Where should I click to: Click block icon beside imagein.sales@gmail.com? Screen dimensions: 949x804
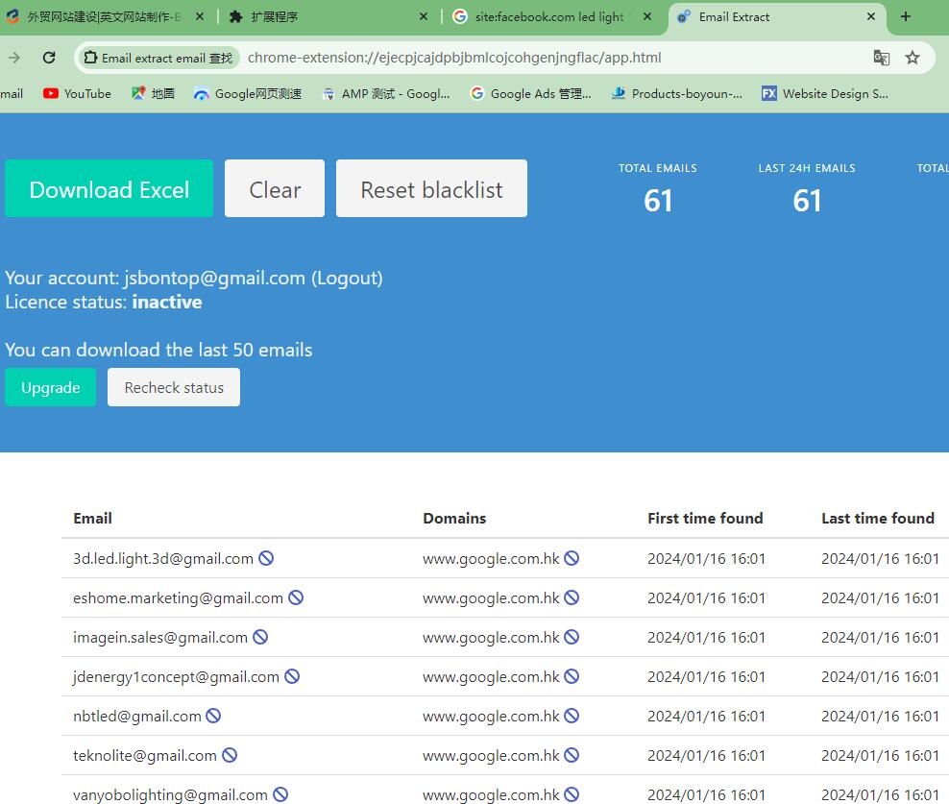pyautogui.click(x=260, y=637)
